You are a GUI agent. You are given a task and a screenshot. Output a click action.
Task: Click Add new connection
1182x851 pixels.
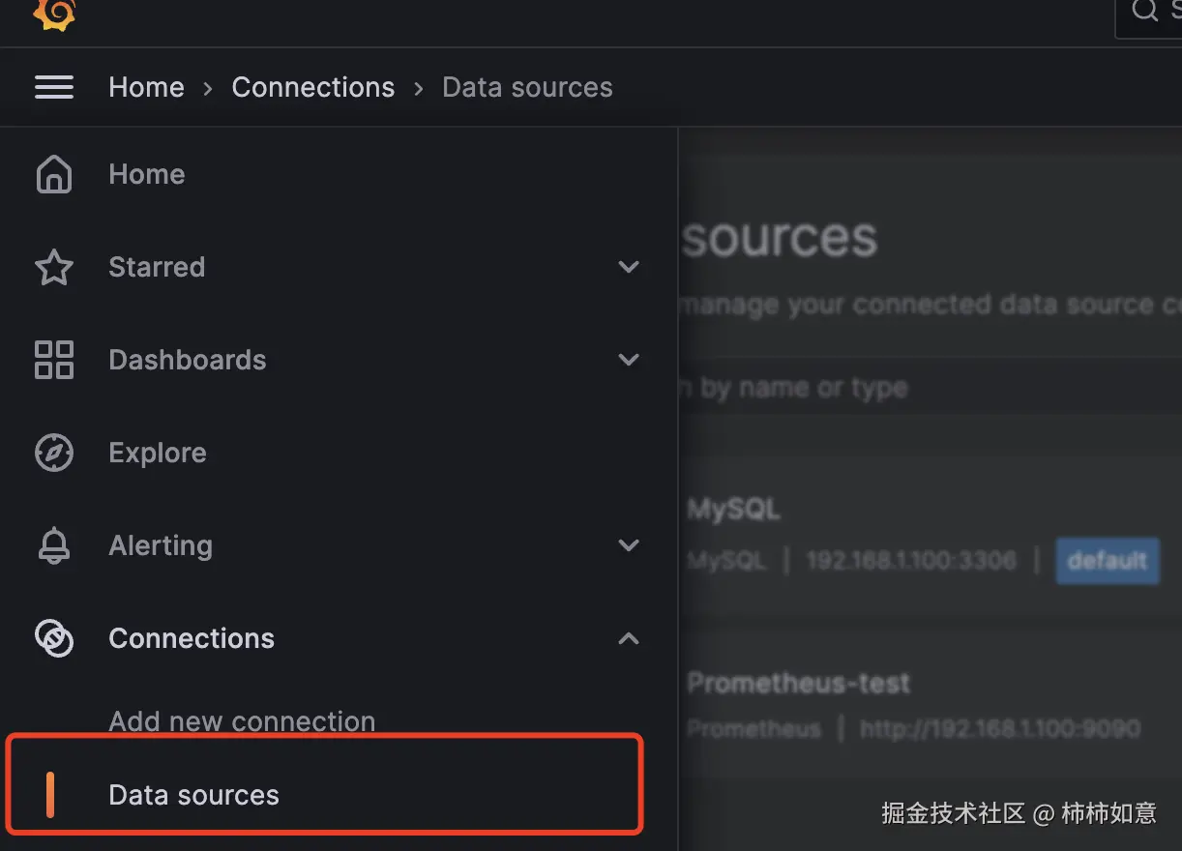coord(242,721)
